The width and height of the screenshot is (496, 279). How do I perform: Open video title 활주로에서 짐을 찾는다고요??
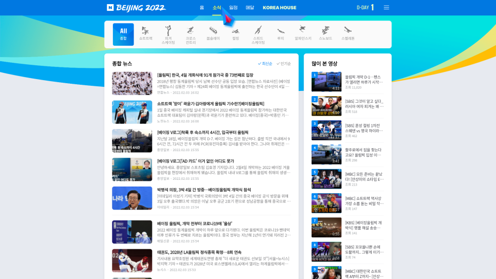click(363, 152)
